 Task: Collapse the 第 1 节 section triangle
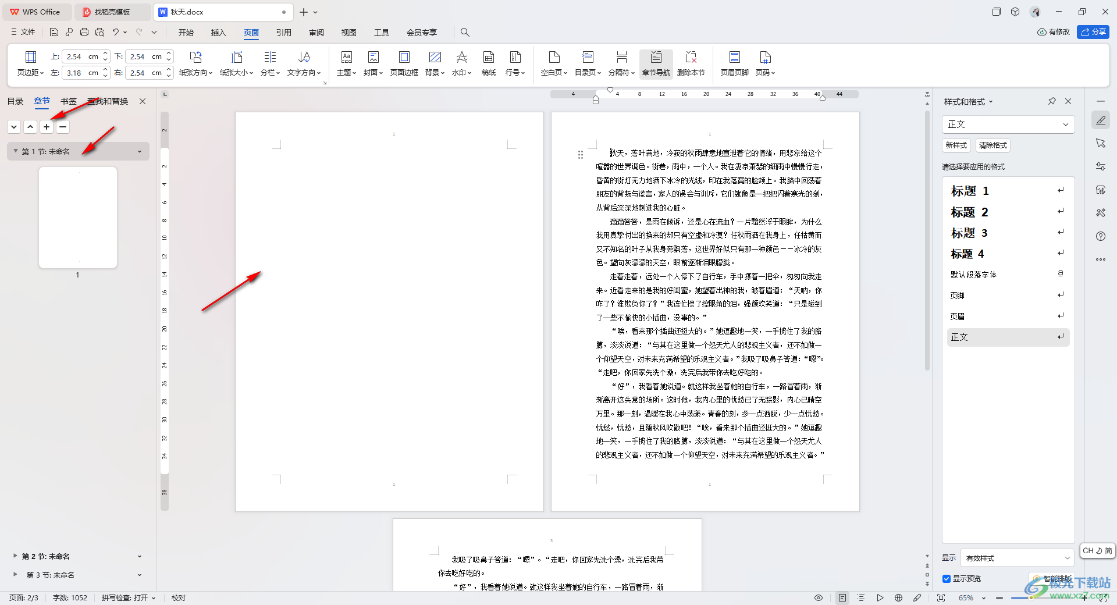point(16,151)
